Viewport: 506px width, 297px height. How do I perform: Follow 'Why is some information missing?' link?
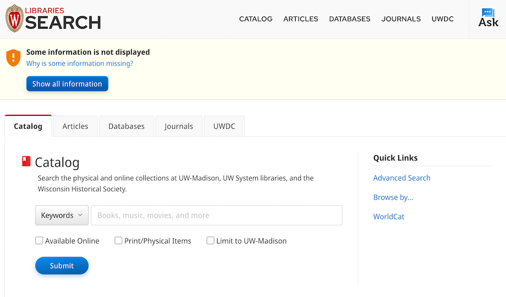pyautogui.click(x=80, y=64)
